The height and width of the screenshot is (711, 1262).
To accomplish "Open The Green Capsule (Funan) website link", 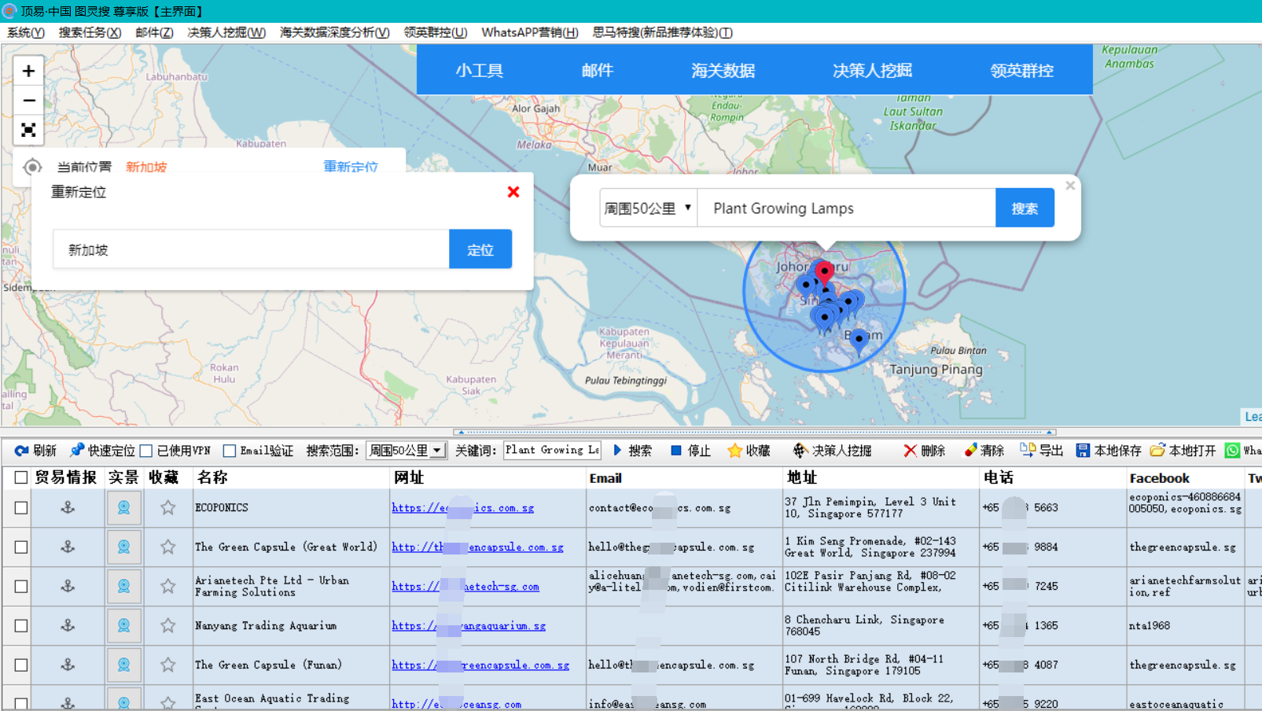I will (480, 665).
